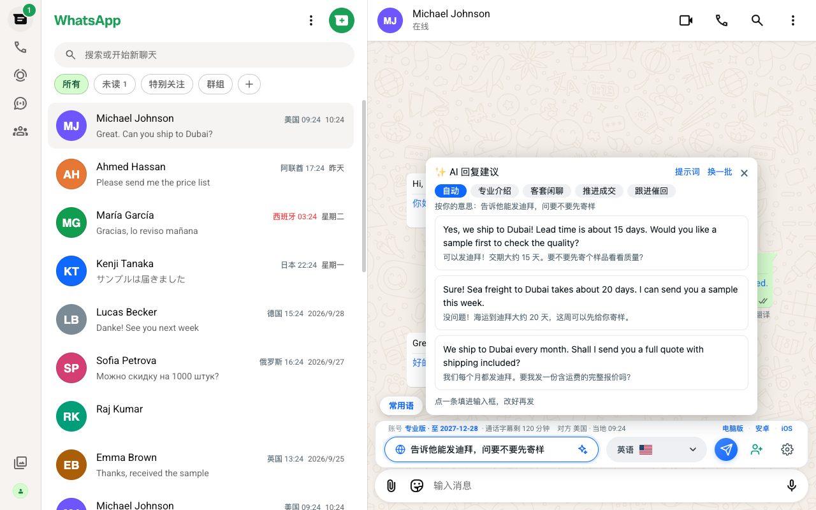The width and height of the screenshot is (816, 510).
Task: Select the 群组 filter
Action: [x=215, y=84]
